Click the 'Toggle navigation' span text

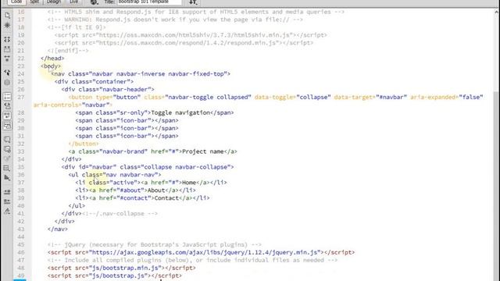pos(180,112)
